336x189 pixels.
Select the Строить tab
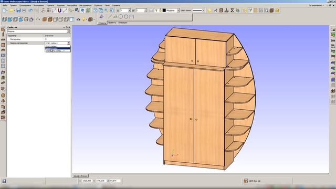(102, 23)
